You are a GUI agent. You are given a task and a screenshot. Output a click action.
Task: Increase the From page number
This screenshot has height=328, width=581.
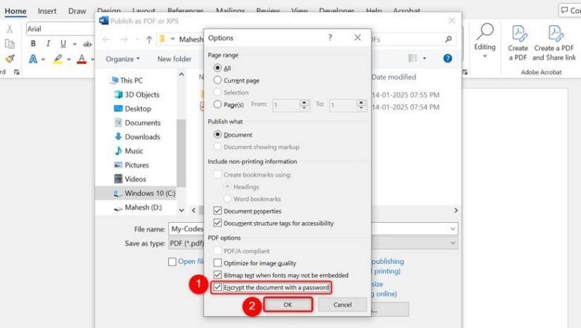(304, 102)
